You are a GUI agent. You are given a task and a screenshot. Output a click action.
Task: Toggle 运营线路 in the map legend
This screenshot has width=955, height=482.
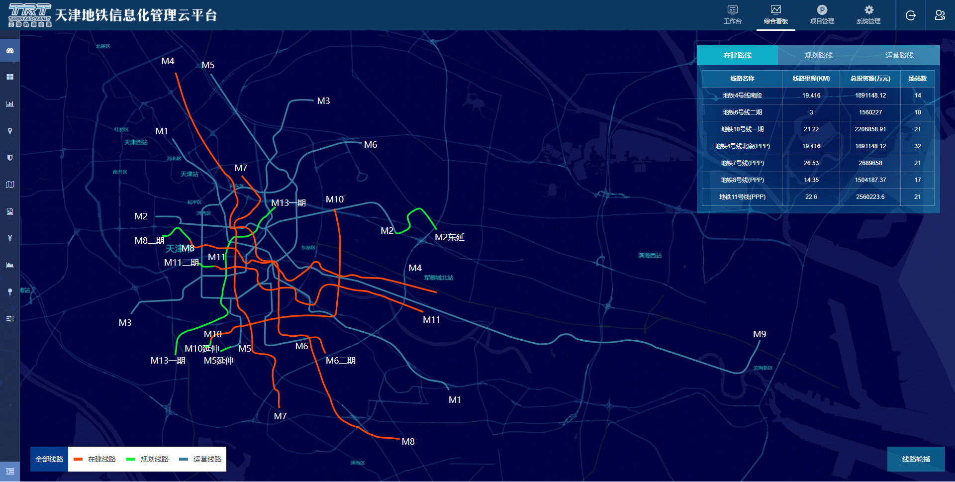click(x=200, y=459)
